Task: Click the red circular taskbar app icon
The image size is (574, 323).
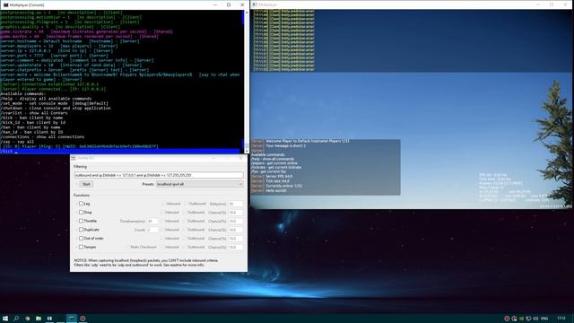Action: coord(83,319)
